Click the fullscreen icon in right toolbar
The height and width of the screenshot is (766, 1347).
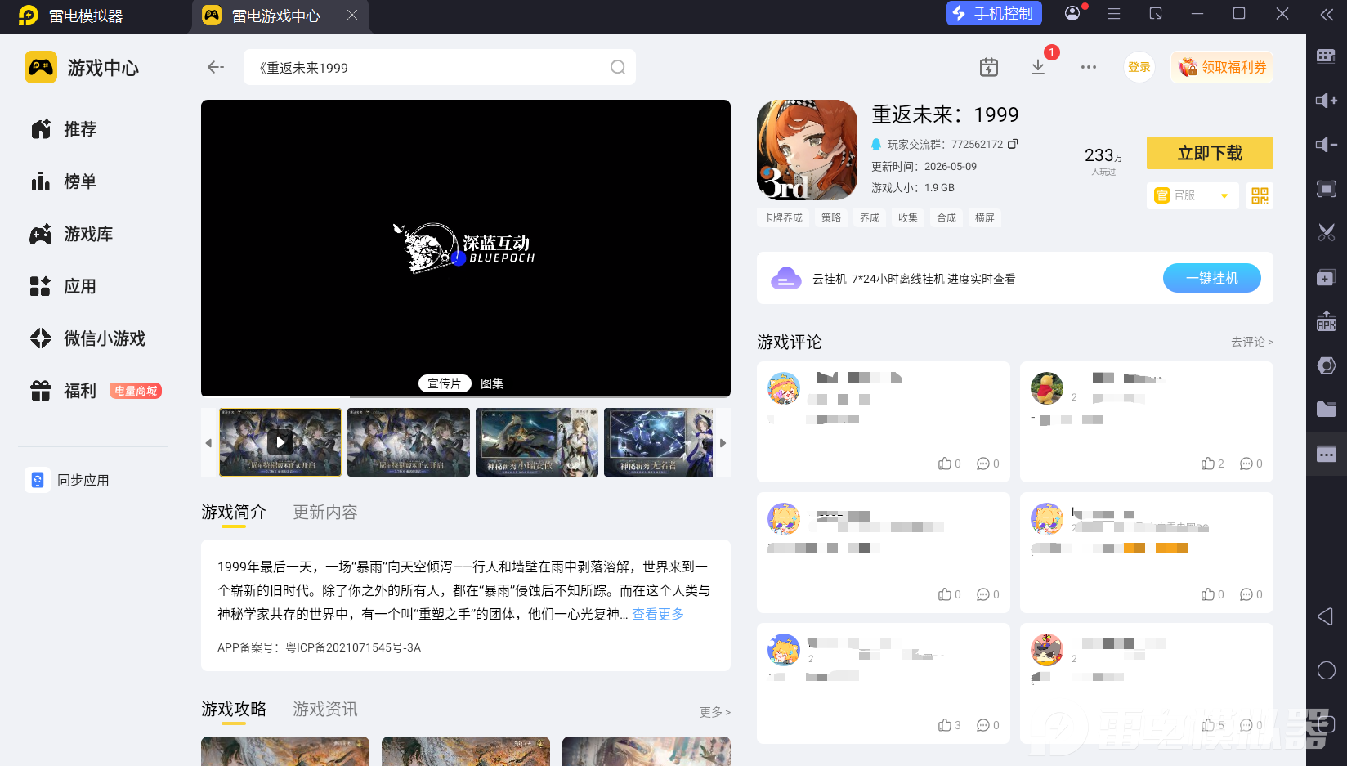[x=1327, y=189]
